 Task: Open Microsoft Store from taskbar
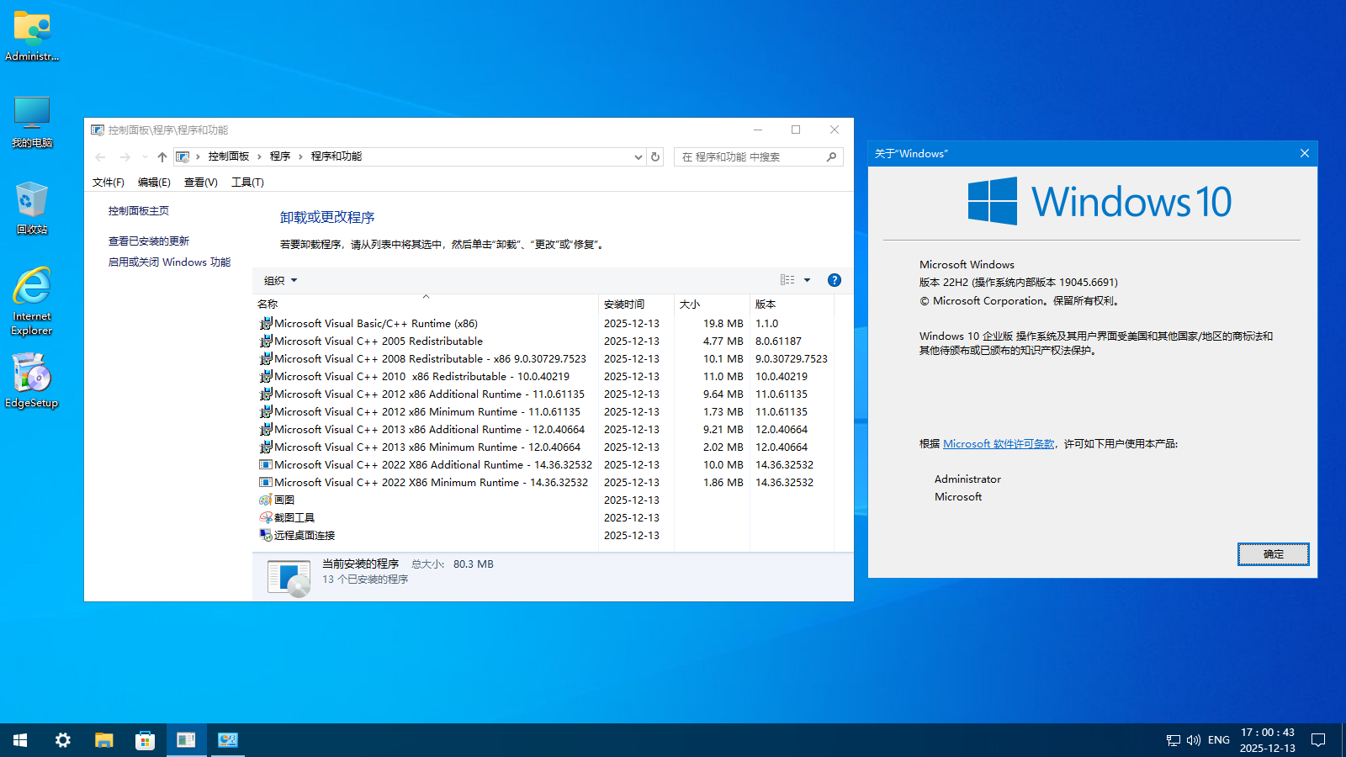(x=145, y=740)
